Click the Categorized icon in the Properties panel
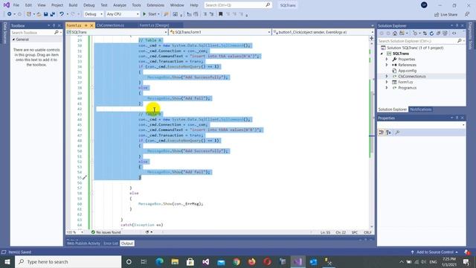 [382, 133]
